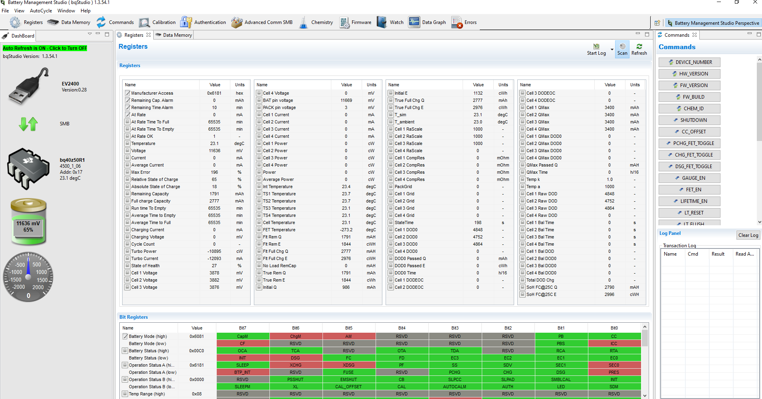Click the current gauge dial
Screen dimensions: 762x399
pyautogui.click(x=28, y=277)
